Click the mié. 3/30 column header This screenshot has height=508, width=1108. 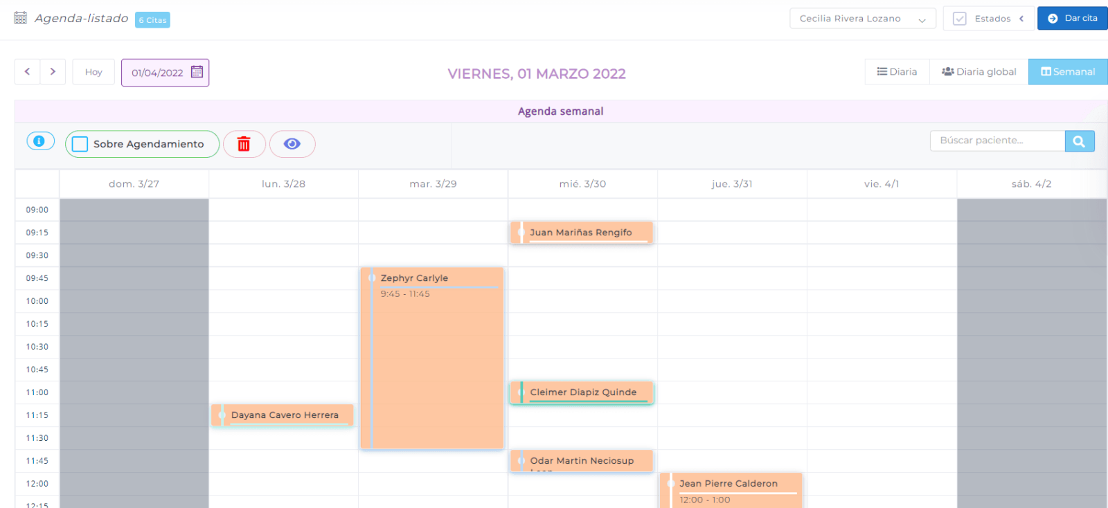582,184
